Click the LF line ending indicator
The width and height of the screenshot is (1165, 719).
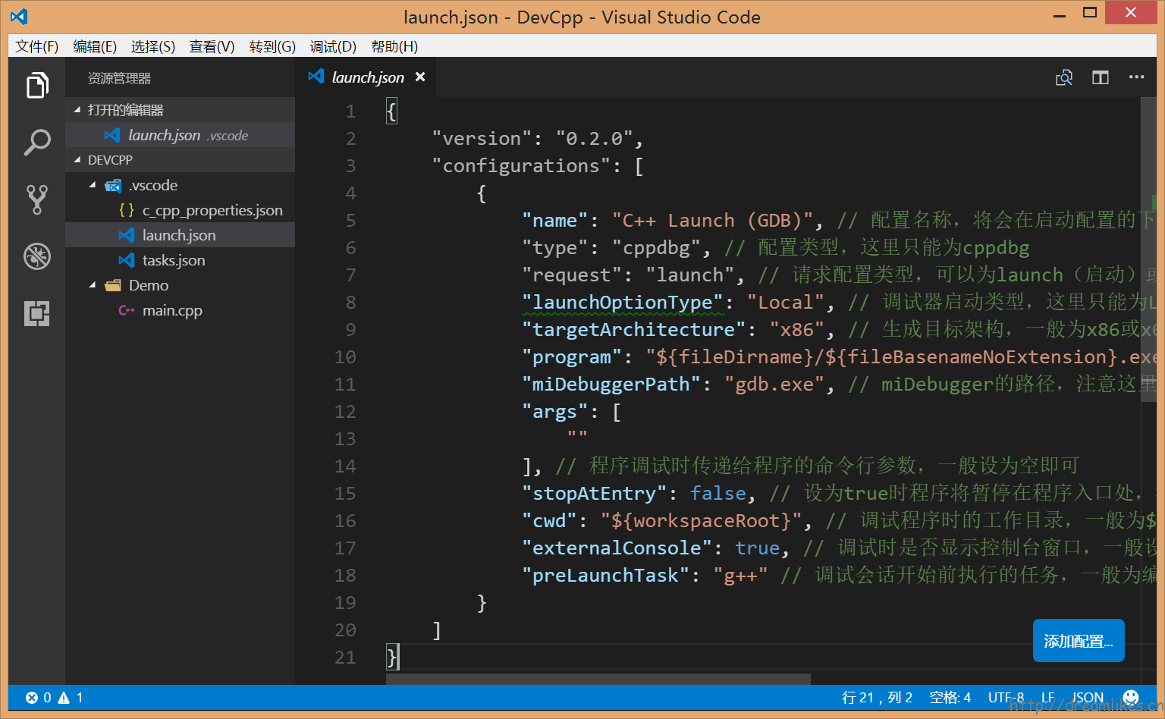pos(1047,698)
